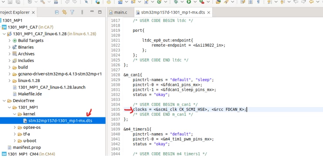Expand the linux-6.1.28 folder
This screenshot has width=323, height=158.
10,80
